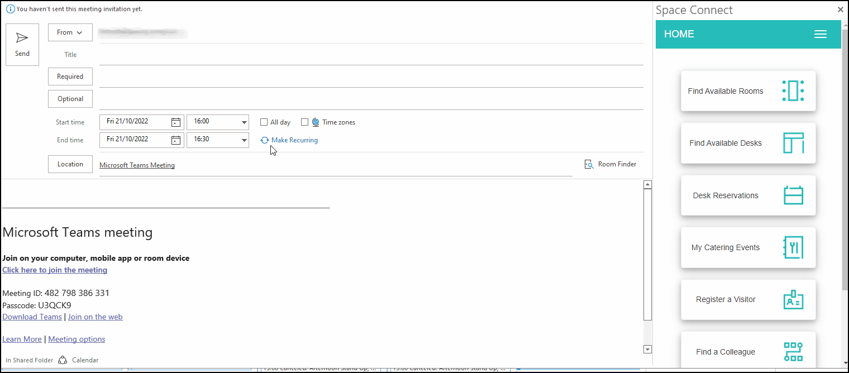
Task: Open the Location button
Action: pyautogui.click(x=70, y=164)
